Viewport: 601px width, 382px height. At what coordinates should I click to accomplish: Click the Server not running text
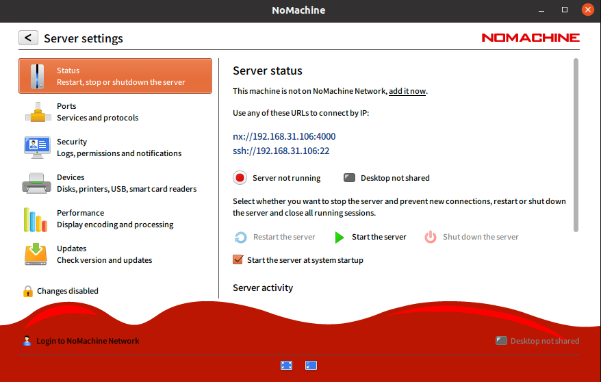(287, 178)
